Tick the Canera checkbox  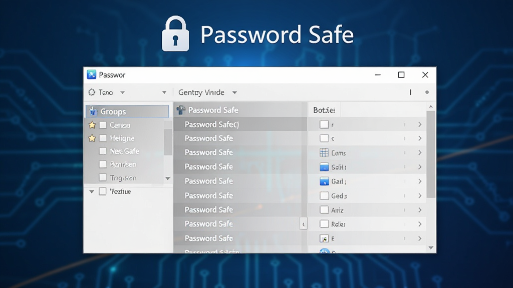tap(103, 125)
